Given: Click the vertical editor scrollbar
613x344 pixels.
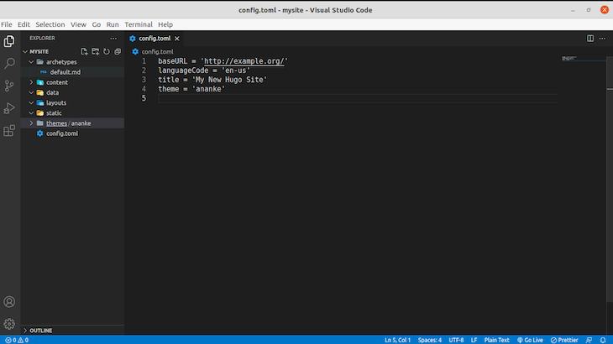Looking at the screenshot, I should pos(610,180).
